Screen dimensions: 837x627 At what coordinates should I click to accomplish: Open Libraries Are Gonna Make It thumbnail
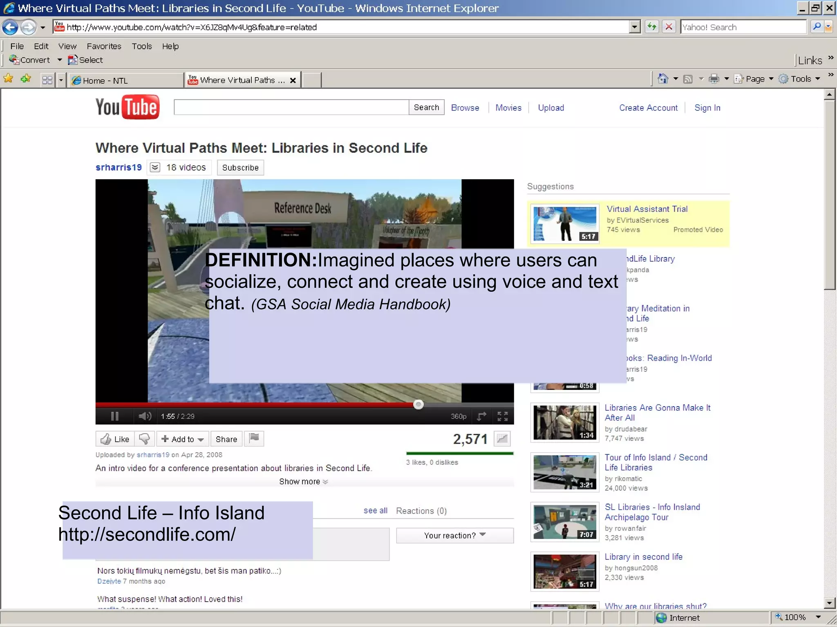[x=565, y=422]
